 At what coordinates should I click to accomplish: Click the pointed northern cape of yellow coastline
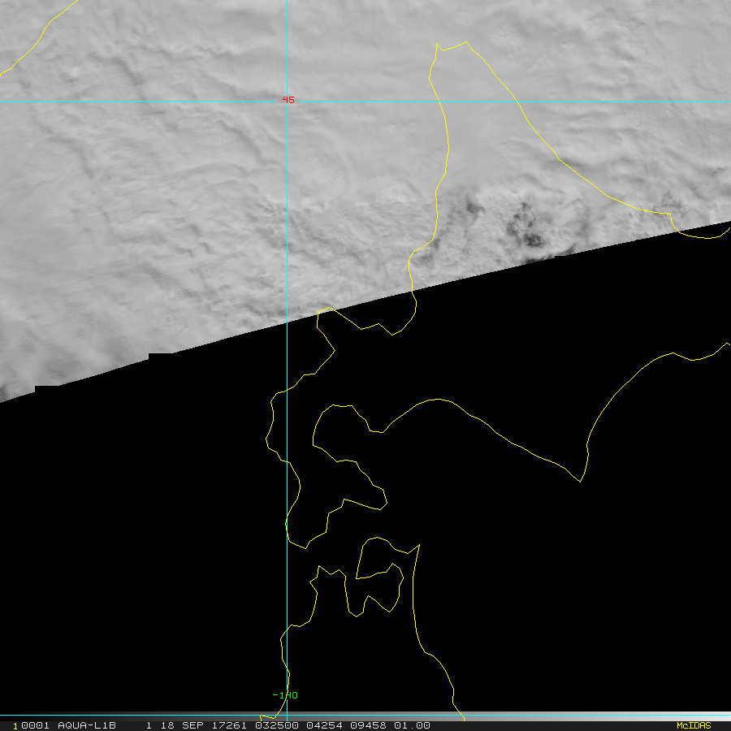438,46
